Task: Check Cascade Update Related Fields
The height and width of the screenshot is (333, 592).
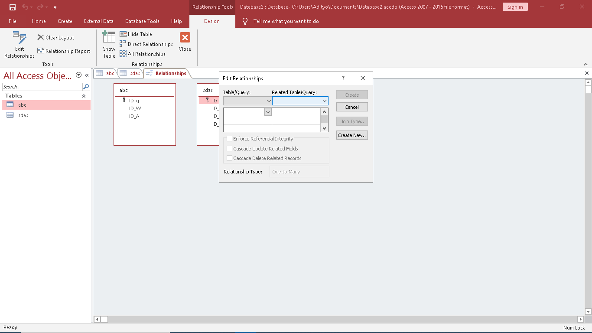Action: click(230, 149)
